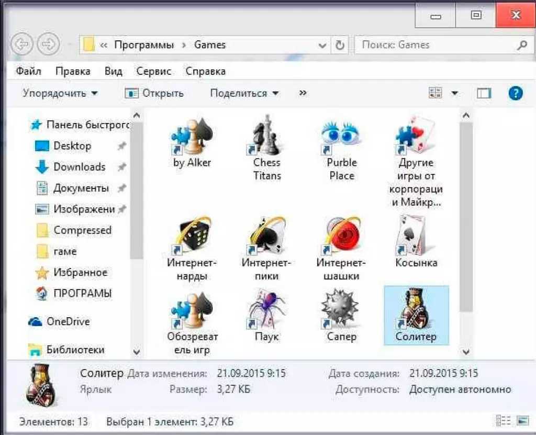
Task: Open the Поделиться dropdown menu
Action: click(244, 93)
